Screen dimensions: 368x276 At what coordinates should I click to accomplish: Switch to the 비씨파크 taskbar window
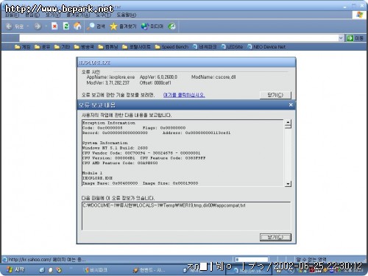(96, 270)
